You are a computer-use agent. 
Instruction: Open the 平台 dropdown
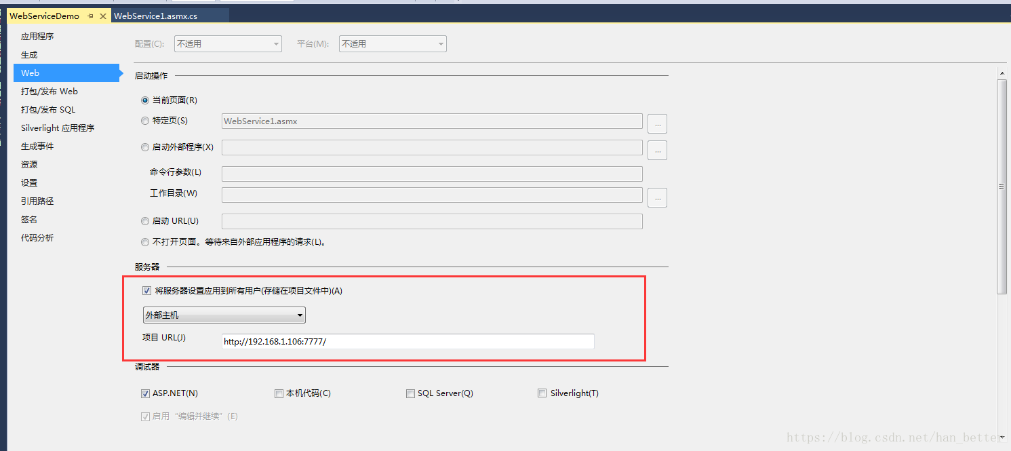click(393, 43)
